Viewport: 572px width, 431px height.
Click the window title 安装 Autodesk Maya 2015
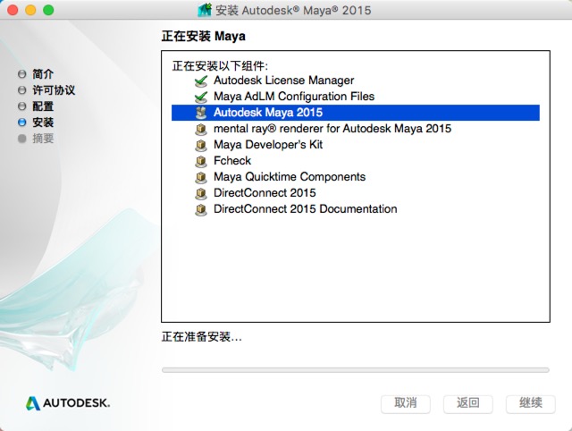293,10
